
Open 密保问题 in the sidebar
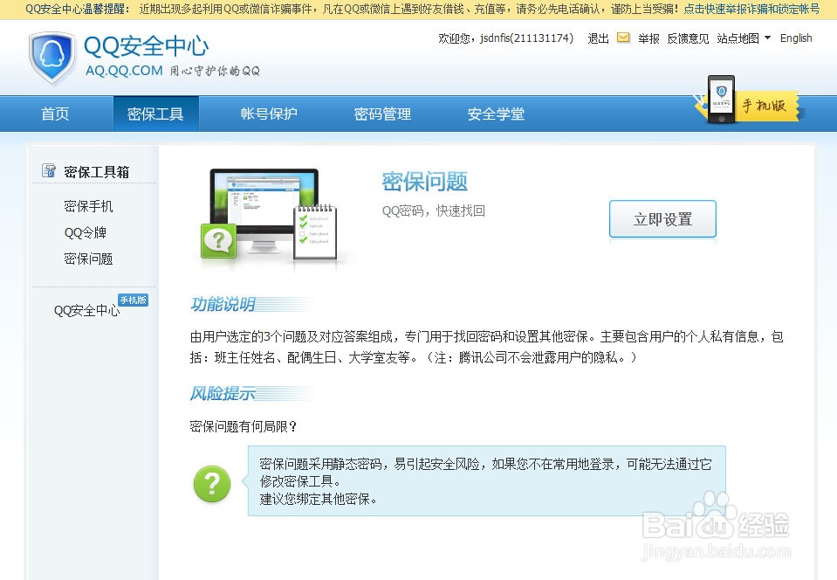88,259
